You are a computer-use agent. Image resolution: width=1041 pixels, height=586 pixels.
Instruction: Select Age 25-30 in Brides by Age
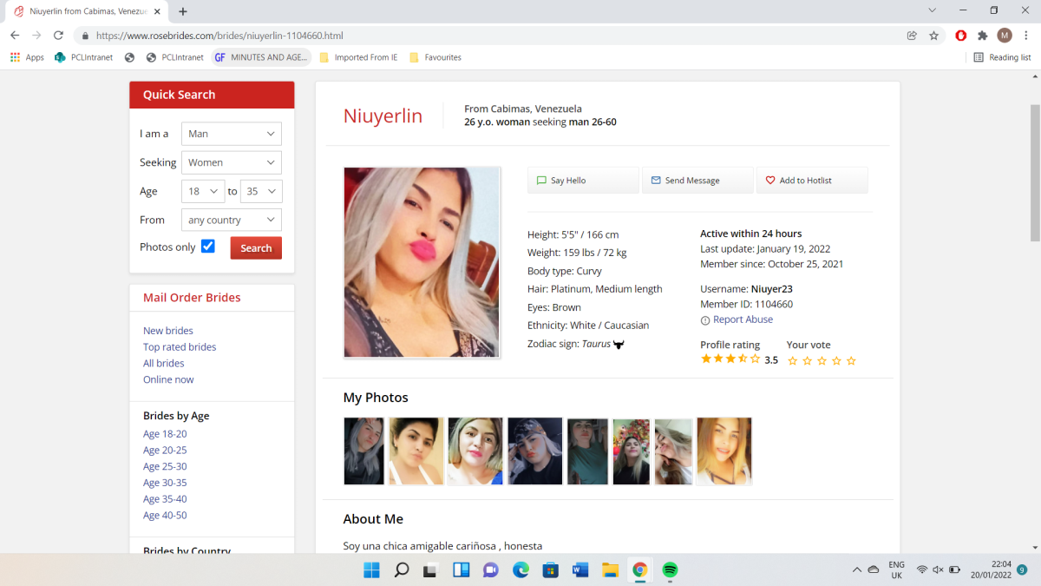(x=165, y=466)
